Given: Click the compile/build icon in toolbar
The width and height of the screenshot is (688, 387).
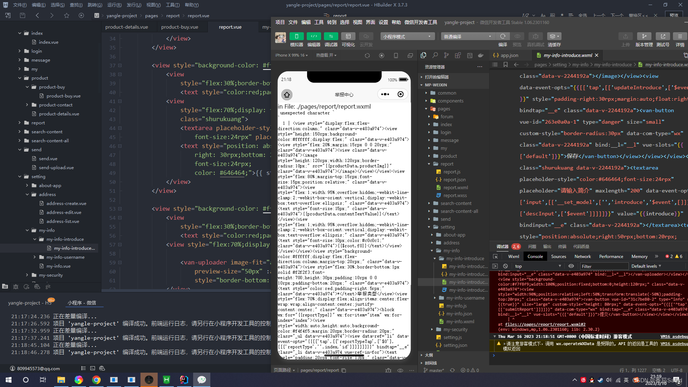Looking at the screenshot, I should 502,37.
